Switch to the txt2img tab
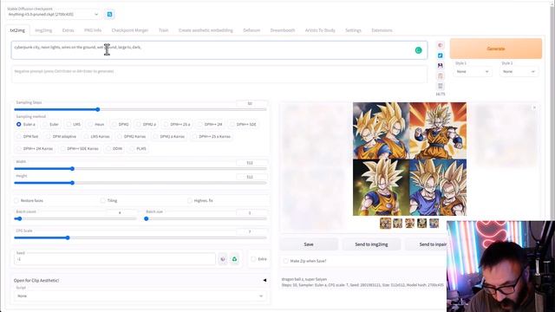The height and width of the screenshot is (312, 555). click(17, 30)
